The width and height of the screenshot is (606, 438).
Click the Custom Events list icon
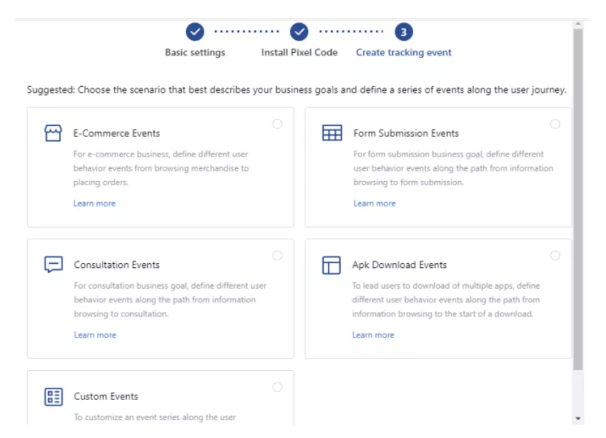click(x=54, y=397)
